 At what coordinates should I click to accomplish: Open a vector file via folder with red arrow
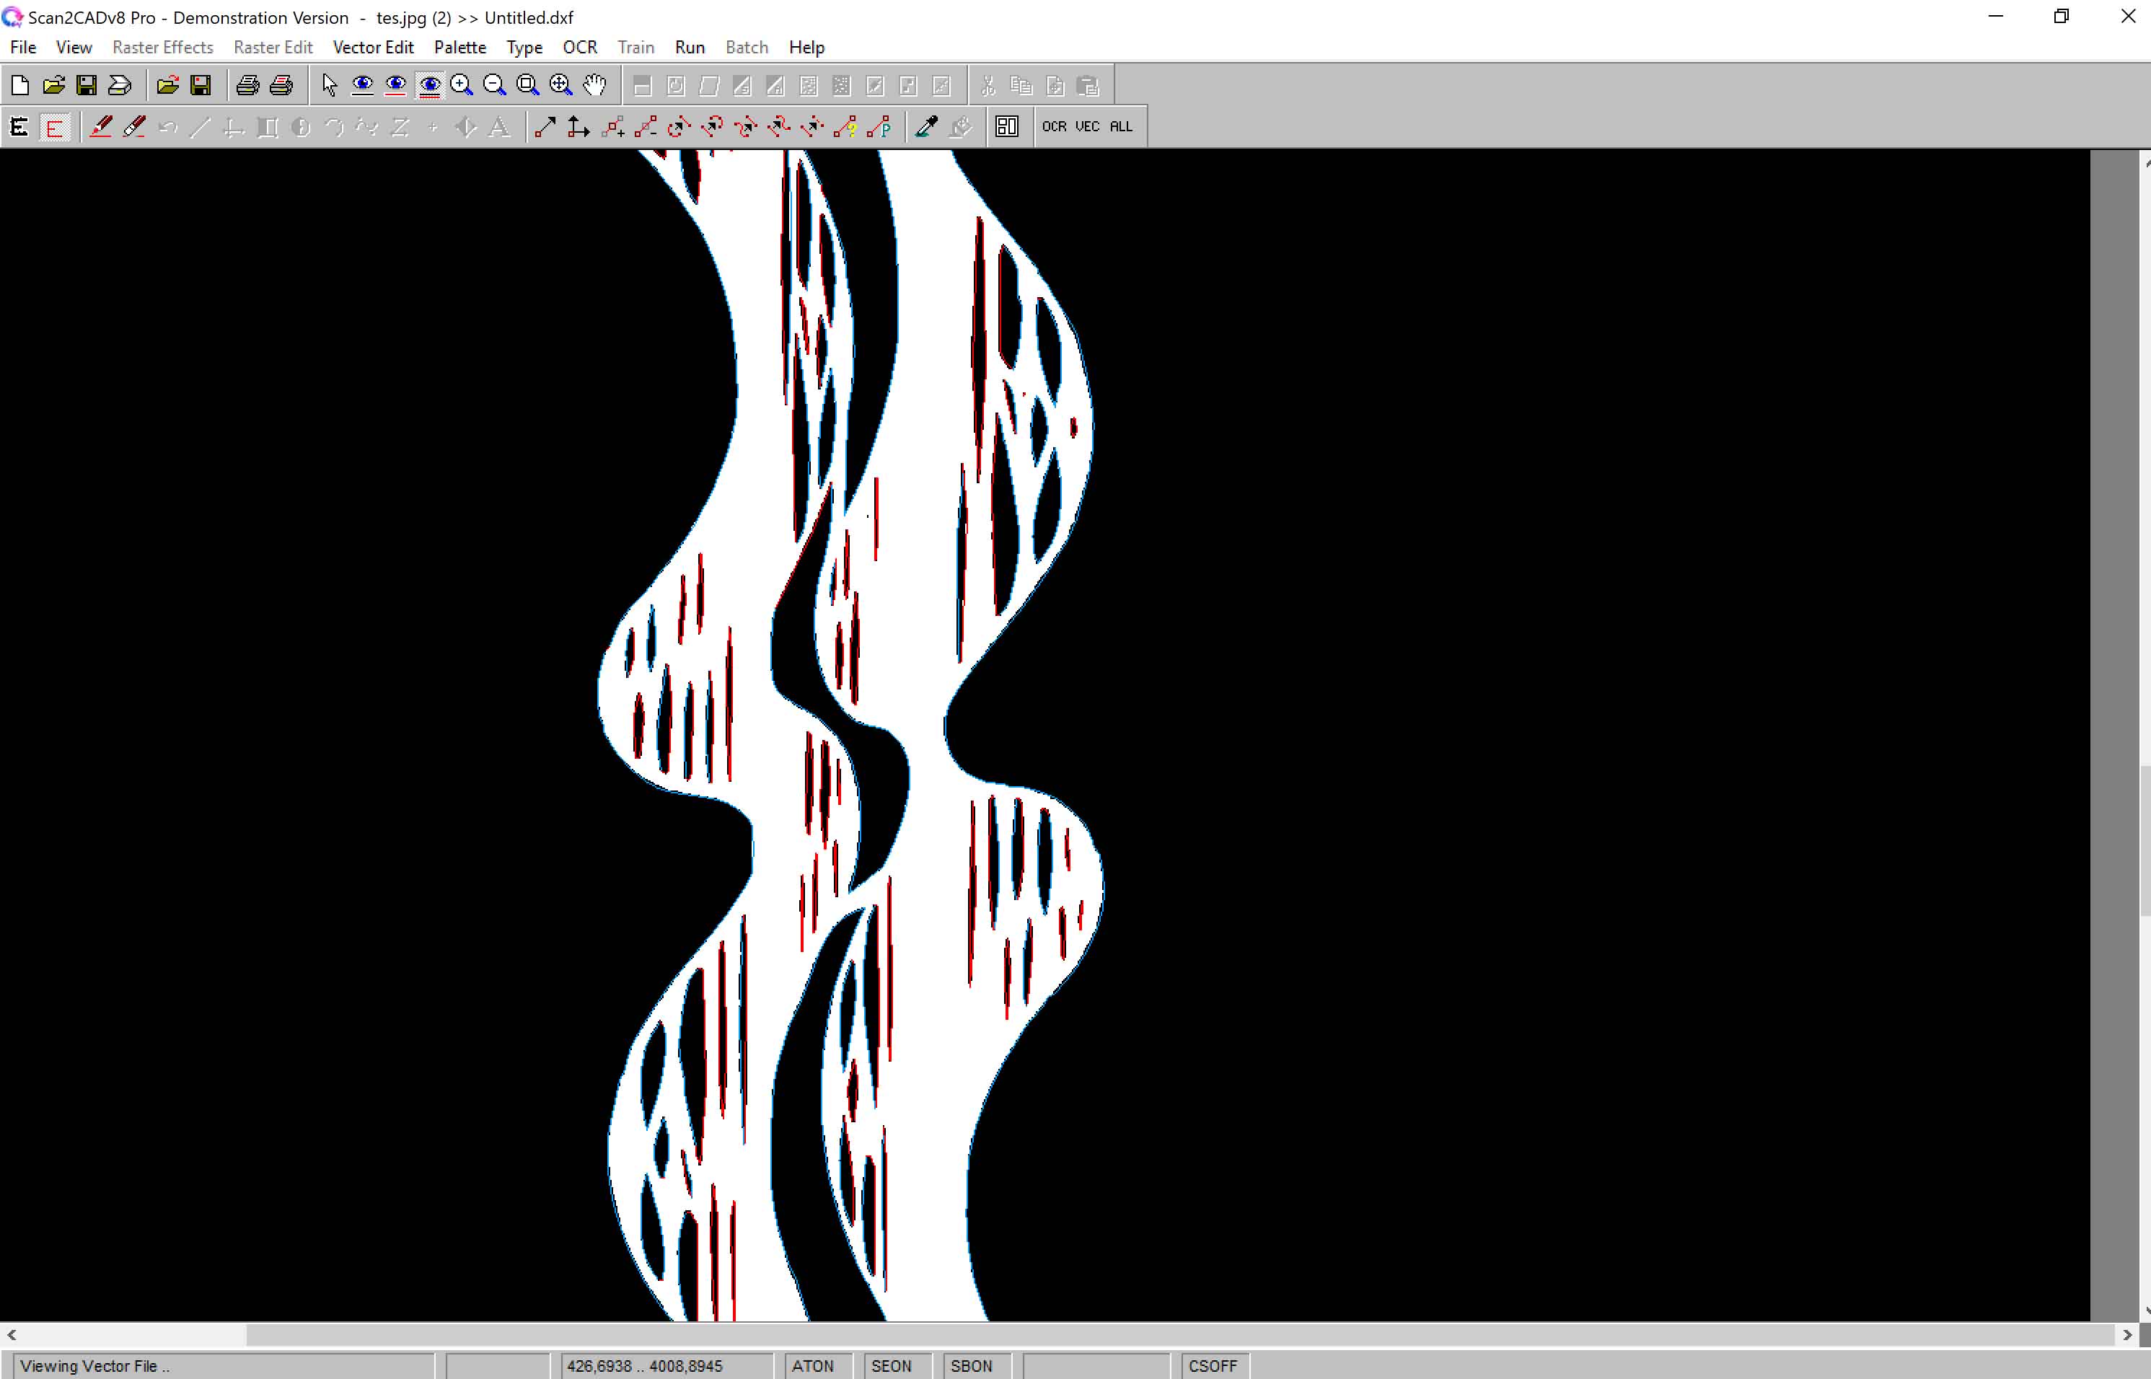[167, 85]
